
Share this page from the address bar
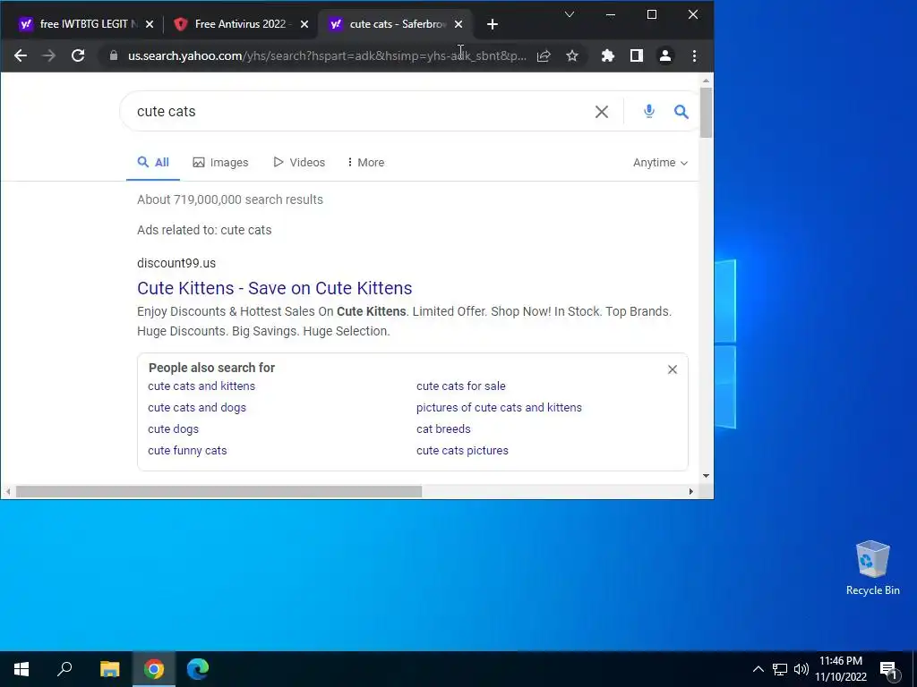[544, 55]
